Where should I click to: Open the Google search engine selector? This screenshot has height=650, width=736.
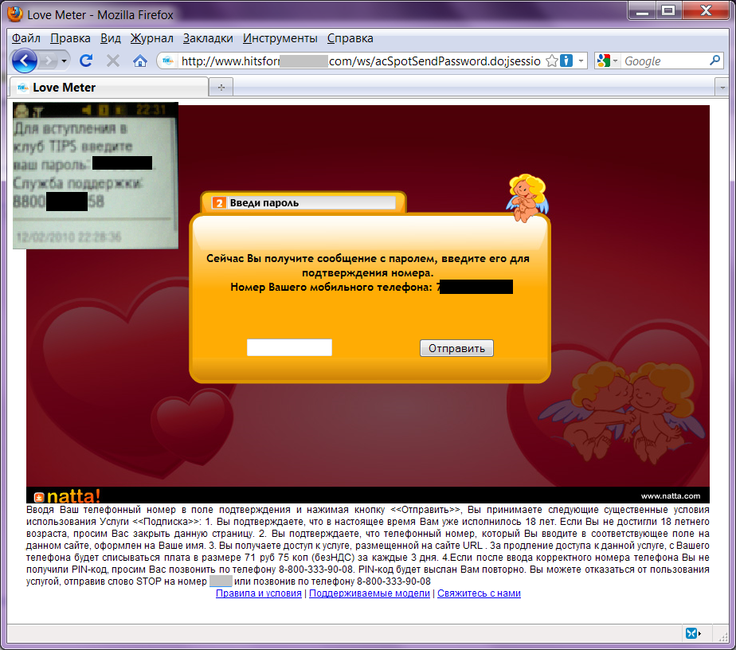(x=605, y=61)
